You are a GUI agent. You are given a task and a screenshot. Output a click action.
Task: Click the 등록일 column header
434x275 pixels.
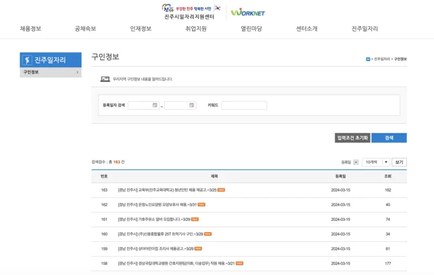(341, 176)
